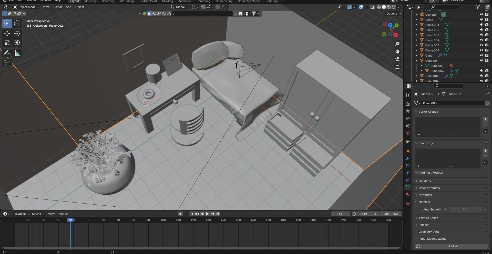Disable Cube in renders camera icon
Image resolution: width=492 pixels, height=254 pixels.
[x=487, y=56]
